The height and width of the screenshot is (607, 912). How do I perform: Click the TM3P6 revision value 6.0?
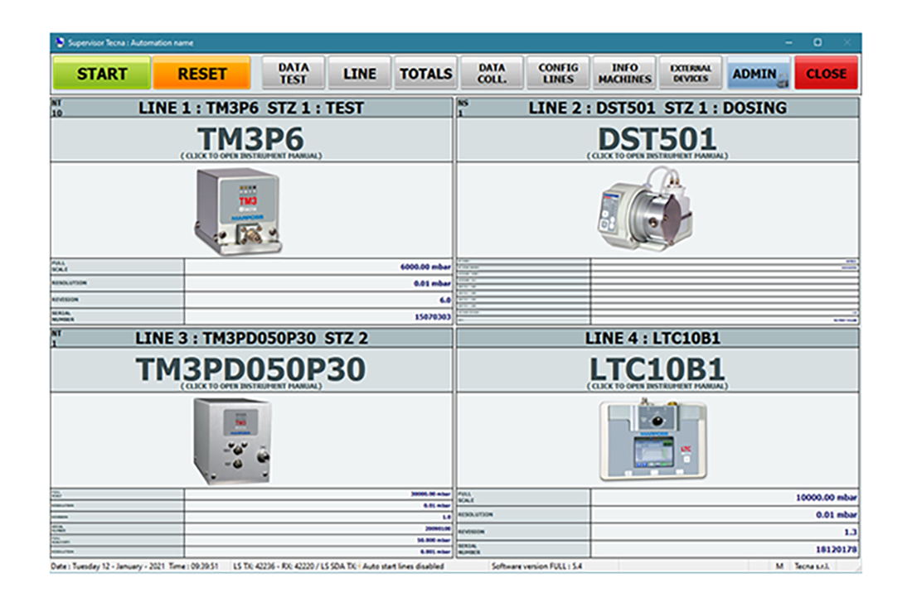click(445, 301)
